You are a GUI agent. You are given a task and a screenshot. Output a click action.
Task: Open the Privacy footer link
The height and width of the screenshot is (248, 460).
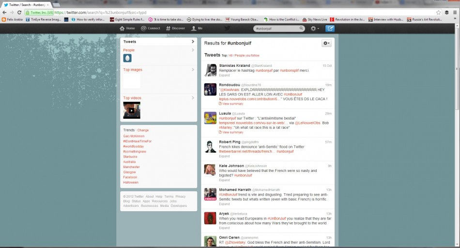tap(181, 197)
